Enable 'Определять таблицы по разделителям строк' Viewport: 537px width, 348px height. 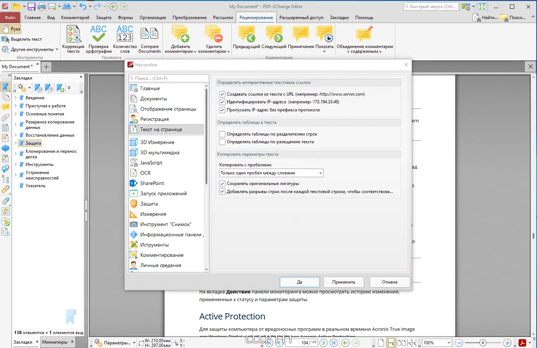pos(222,134)
